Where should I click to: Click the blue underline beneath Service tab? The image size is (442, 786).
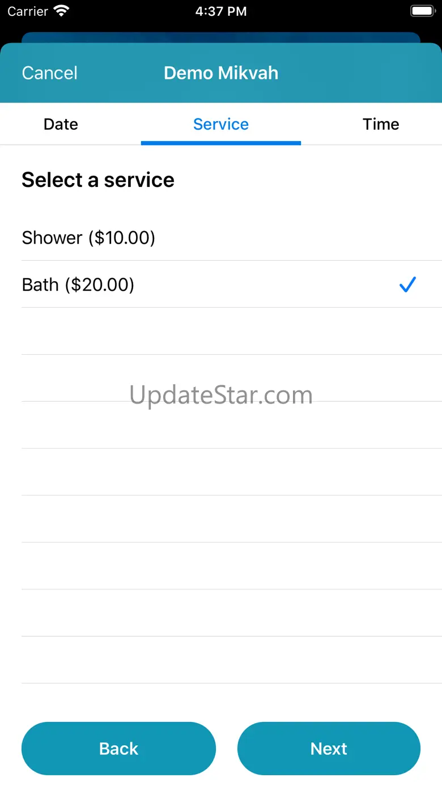(x=221, y=143)
